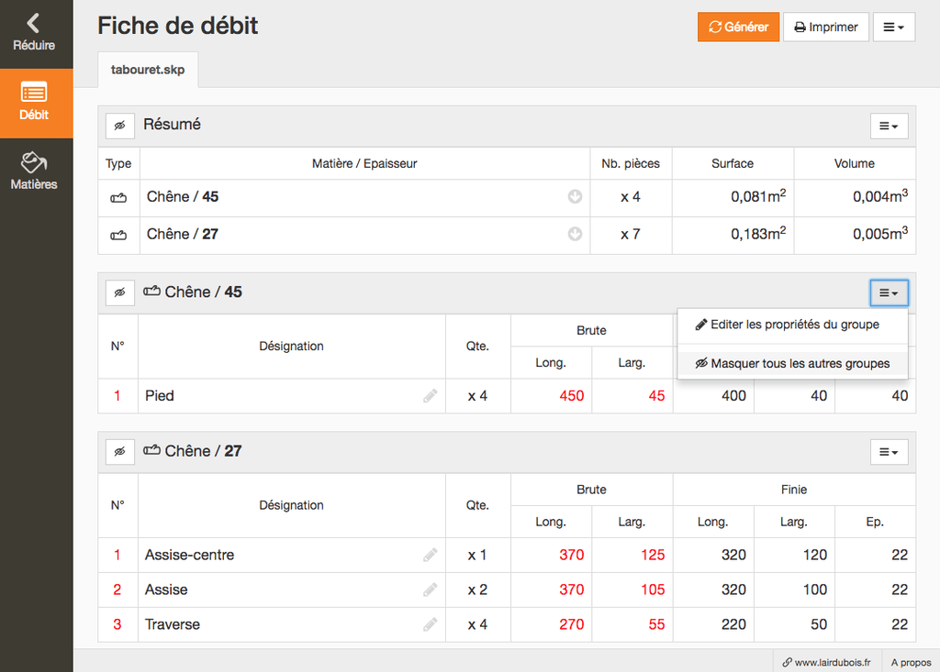Edit the Pied part with pencil icon
Image resolution: width=940 pixels, height=672 pixels.
(430, 396)
